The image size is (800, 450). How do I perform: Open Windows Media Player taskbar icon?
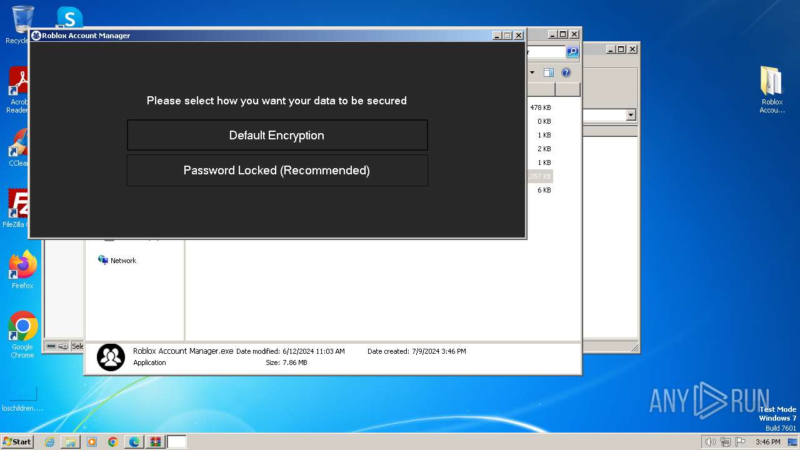92,442
